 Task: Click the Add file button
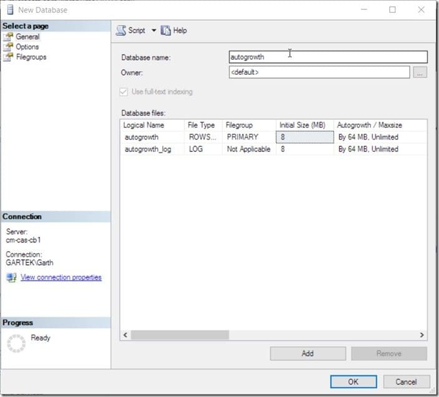click(x=307, y=353)
